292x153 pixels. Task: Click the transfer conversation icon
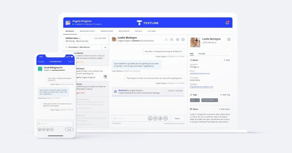(x=172, y=39)
